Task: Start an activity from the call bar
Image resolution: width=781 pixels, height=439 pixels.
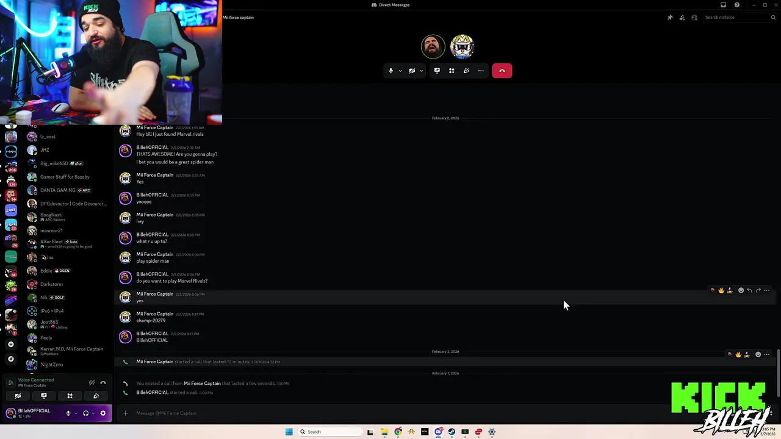Action: pyautogui.click(x=452, y=71)
